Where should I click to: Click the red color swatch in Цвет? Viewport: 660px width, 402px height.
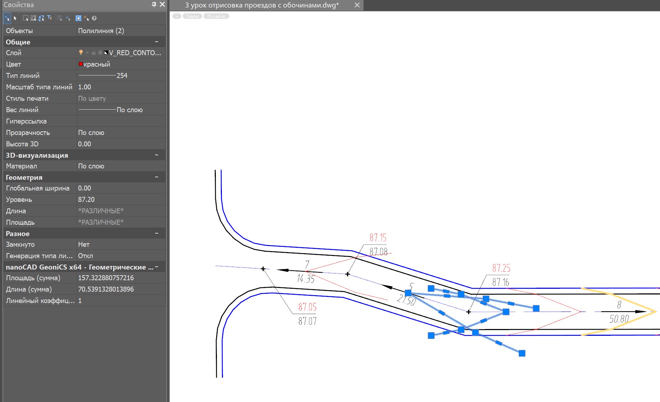[x=81, y=64]
